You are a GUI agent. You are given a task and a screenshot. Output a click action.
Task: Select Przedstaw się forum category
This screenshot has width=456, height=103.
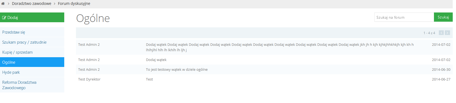(32, 32)
